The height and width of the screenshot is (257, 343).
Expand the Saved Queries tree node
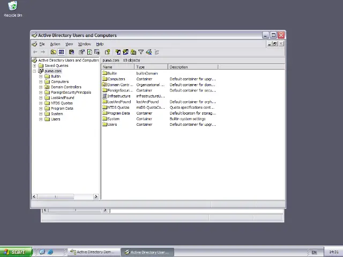[34, 65]
